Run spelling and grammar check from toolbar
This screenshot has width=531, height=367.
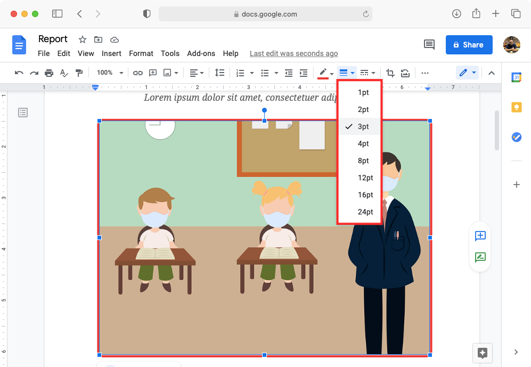click(63, 73)
